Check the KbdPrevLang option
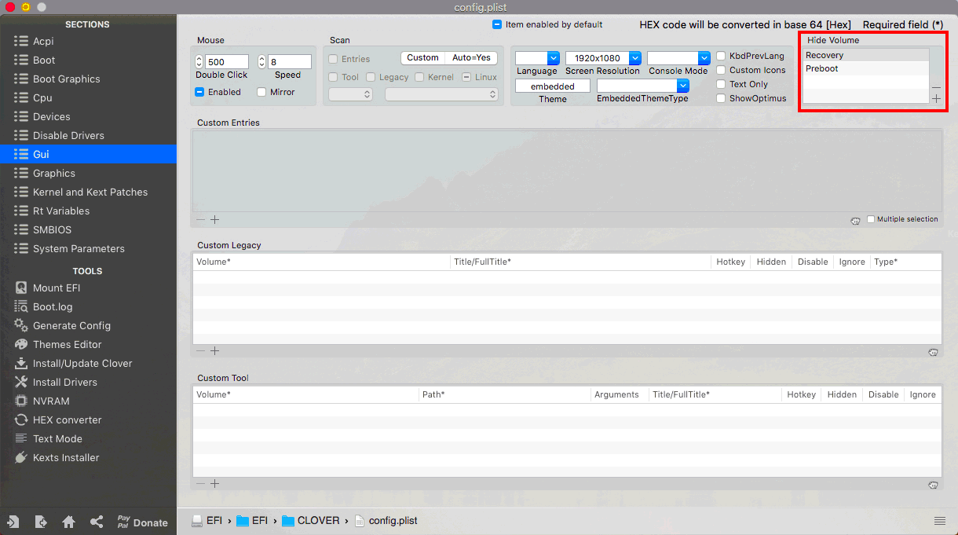Viewport: 958px width, 535px height. (720, 56)
